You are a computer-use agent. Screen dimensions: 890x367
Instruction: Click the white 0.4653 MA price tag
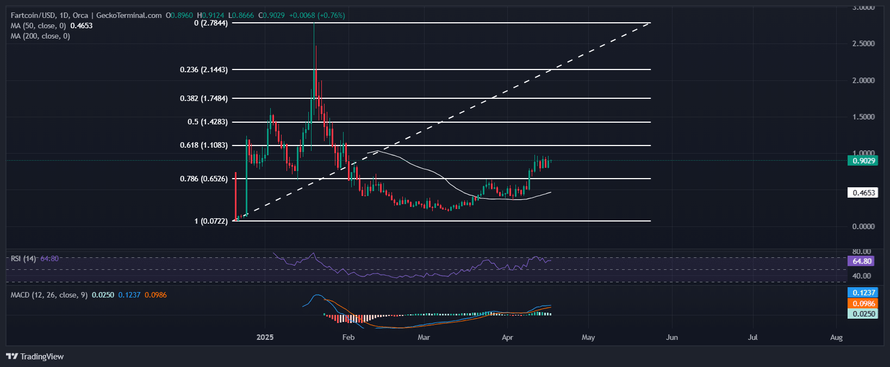click(863, 193)
